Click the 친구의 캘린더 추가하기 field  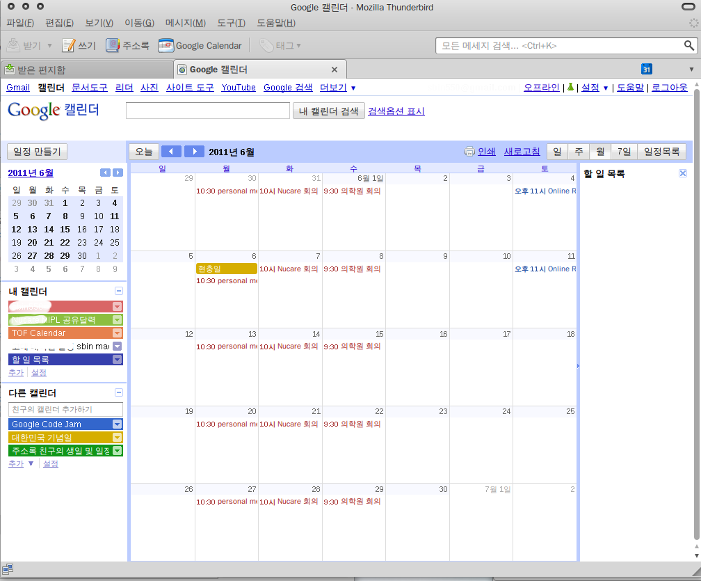pyautogui.click(x=65, y=409)
